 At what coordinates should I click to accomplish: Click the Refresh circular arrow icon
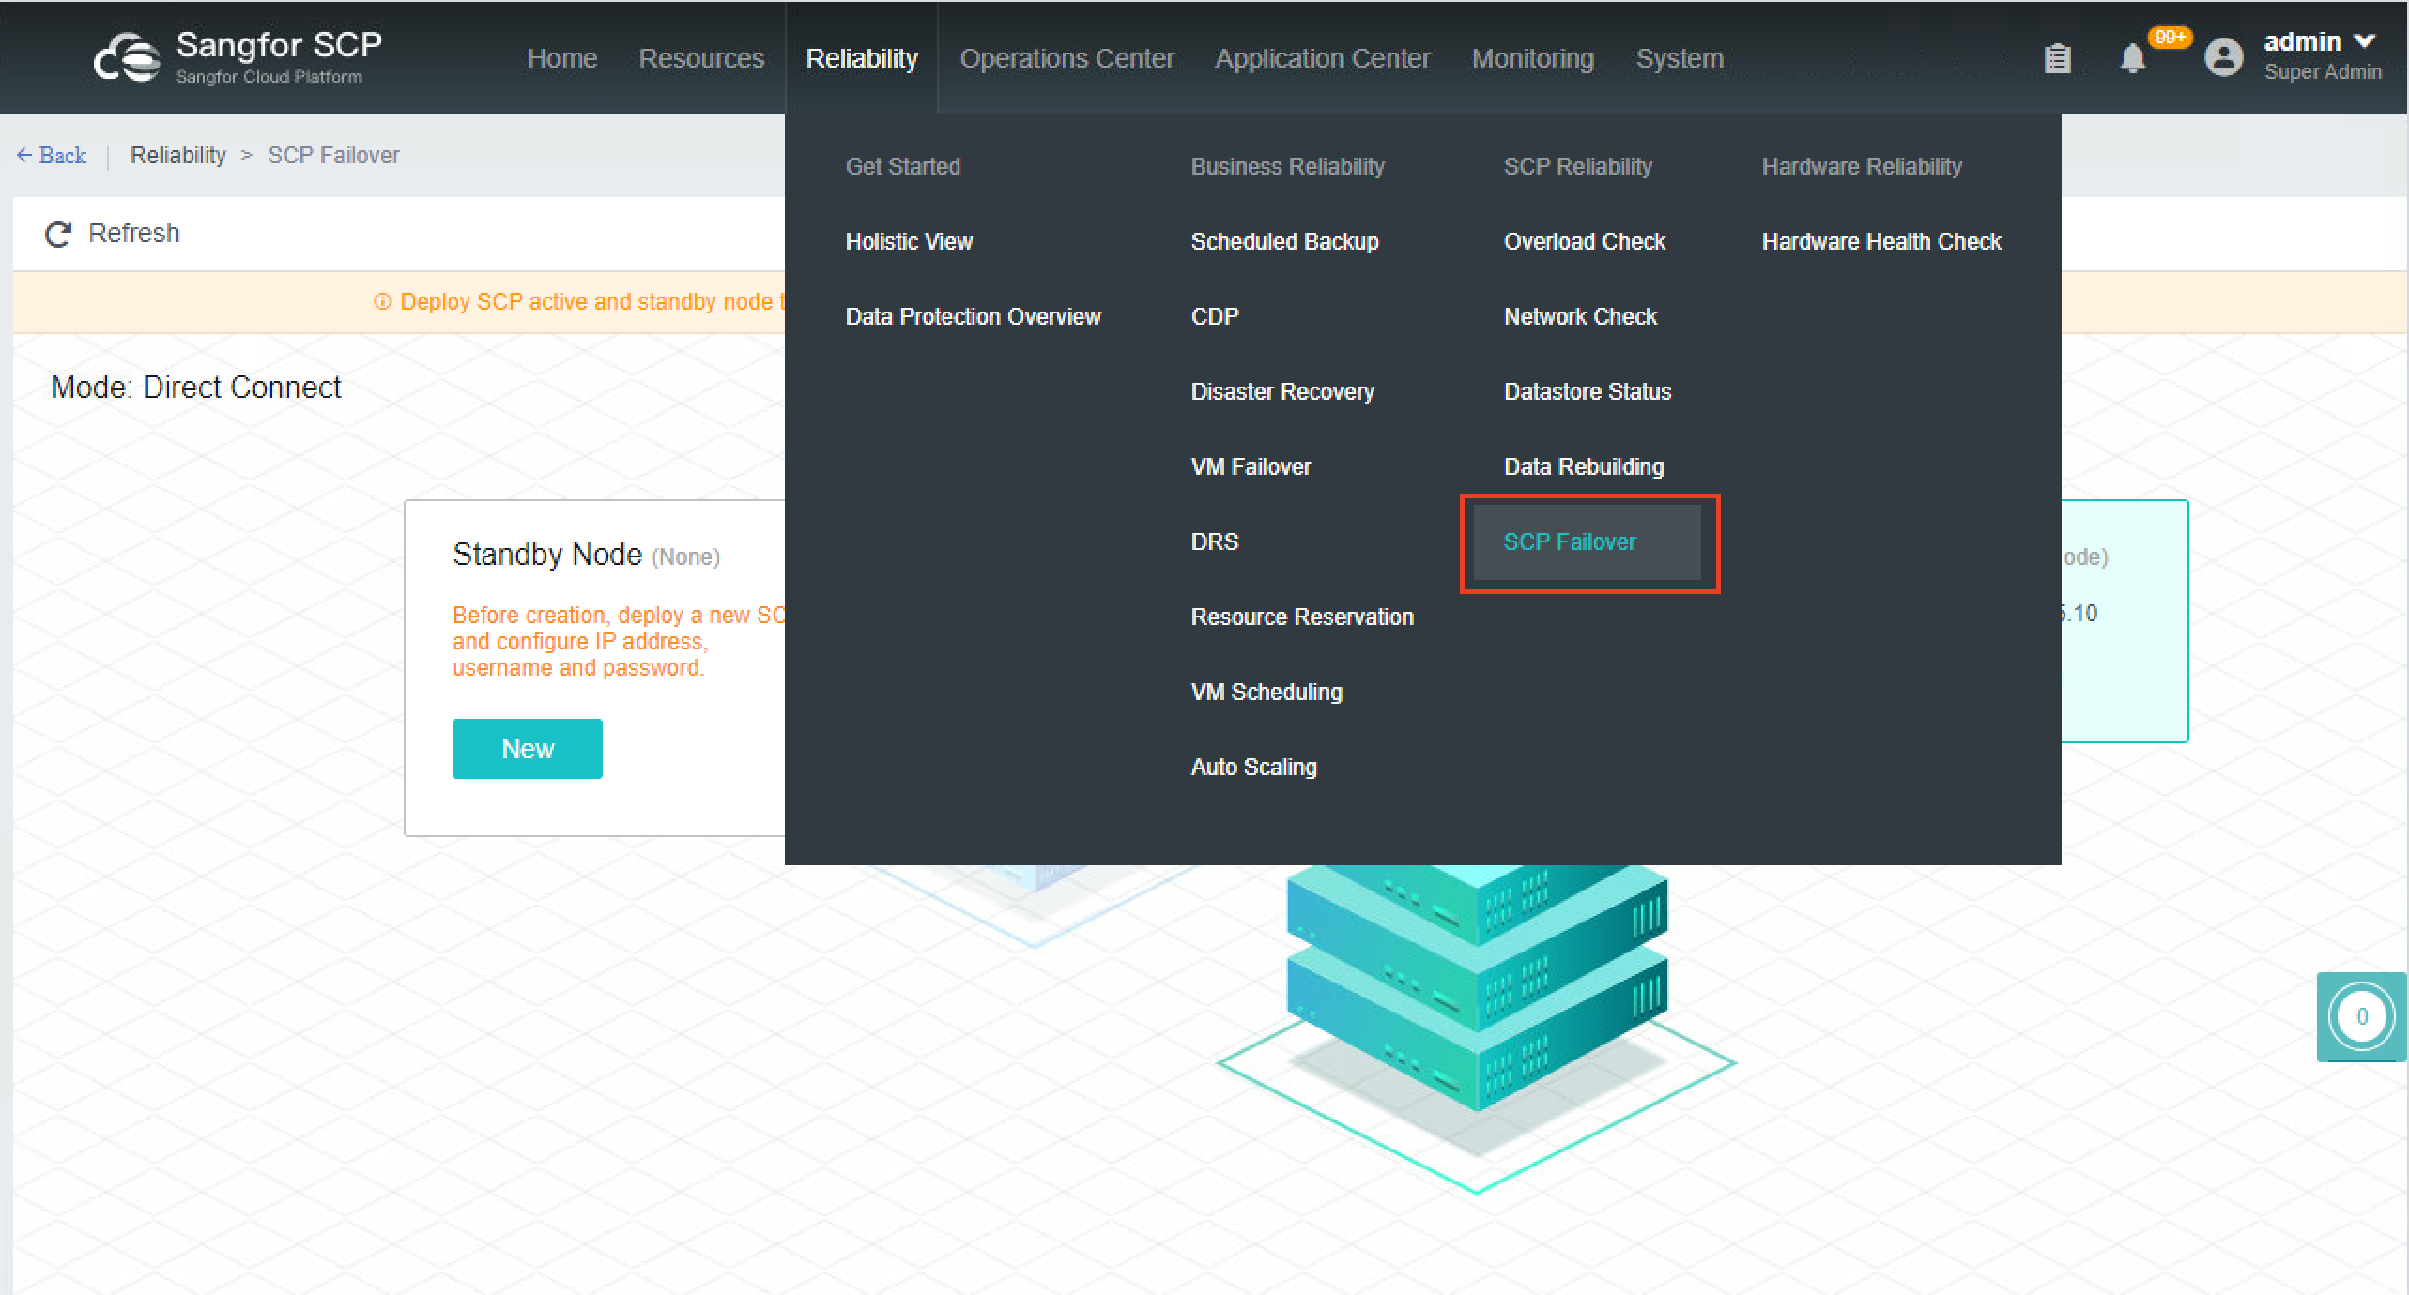point(58,234)
